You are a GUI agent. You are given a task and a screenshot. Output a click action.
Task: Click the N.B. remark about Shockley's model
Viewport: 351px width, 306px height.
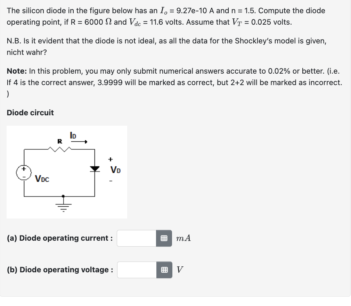pos(167,46)
